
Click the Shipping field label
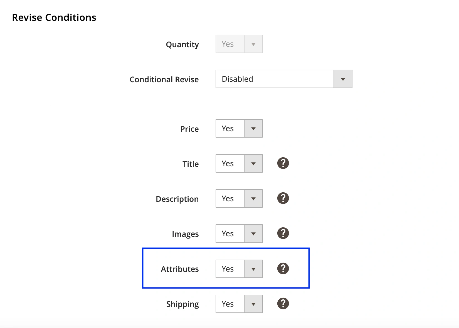pos(182,304)
